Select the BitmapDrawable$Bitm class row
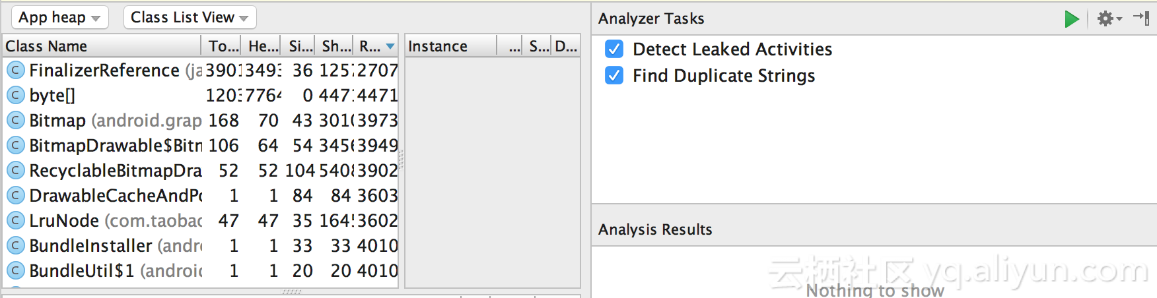This screenshot has height=298, width=1157. 116,146
